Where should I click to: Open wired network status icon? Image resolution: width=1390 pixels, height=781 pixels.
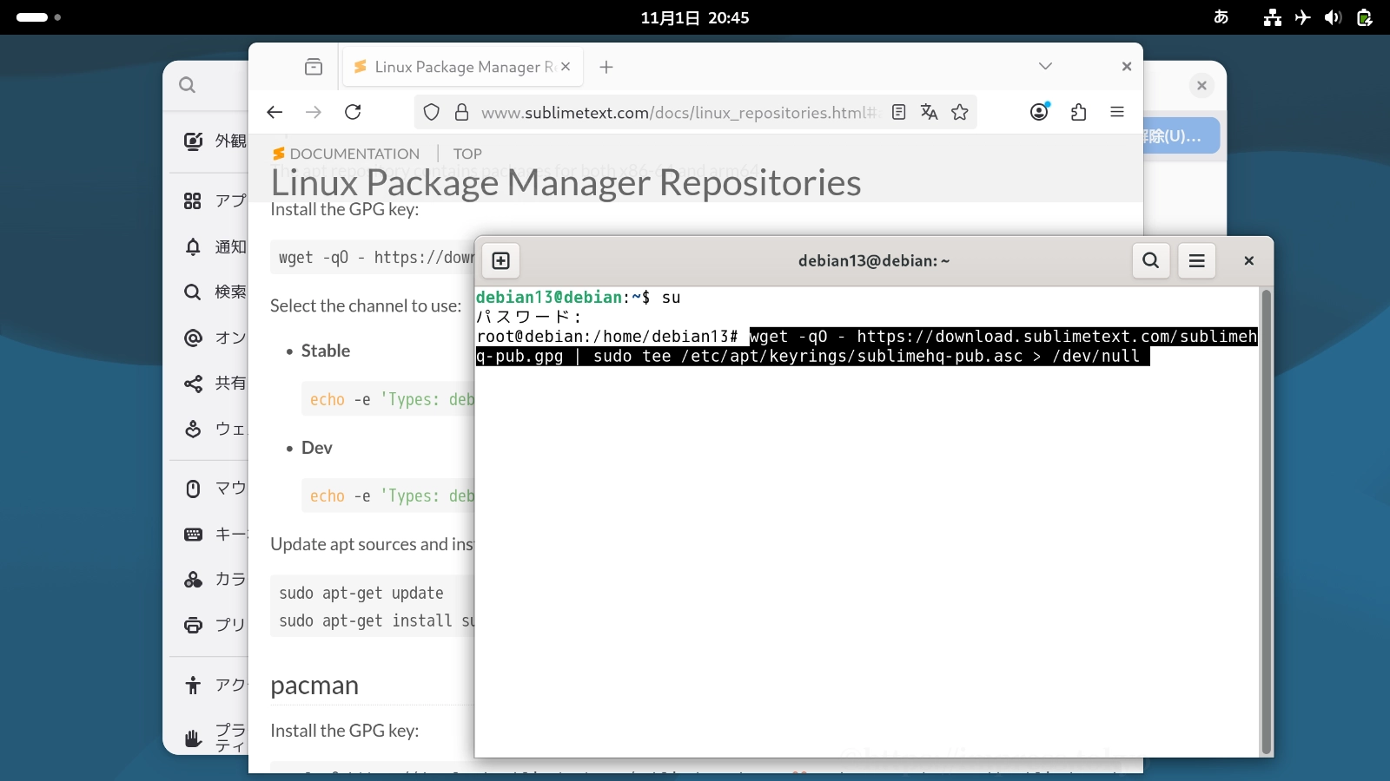(1273, 17)
